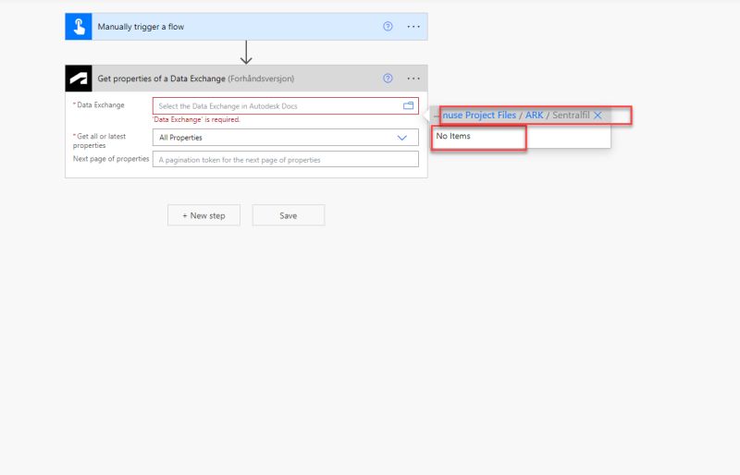The image size is (740, 475).
Task: Open the ellipsis menu on Get properties step
Action: [413, 79]
